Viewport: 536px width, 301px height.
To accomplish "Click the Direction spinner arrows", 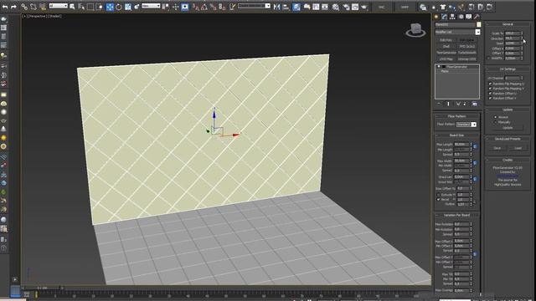I will pos(522,38).
